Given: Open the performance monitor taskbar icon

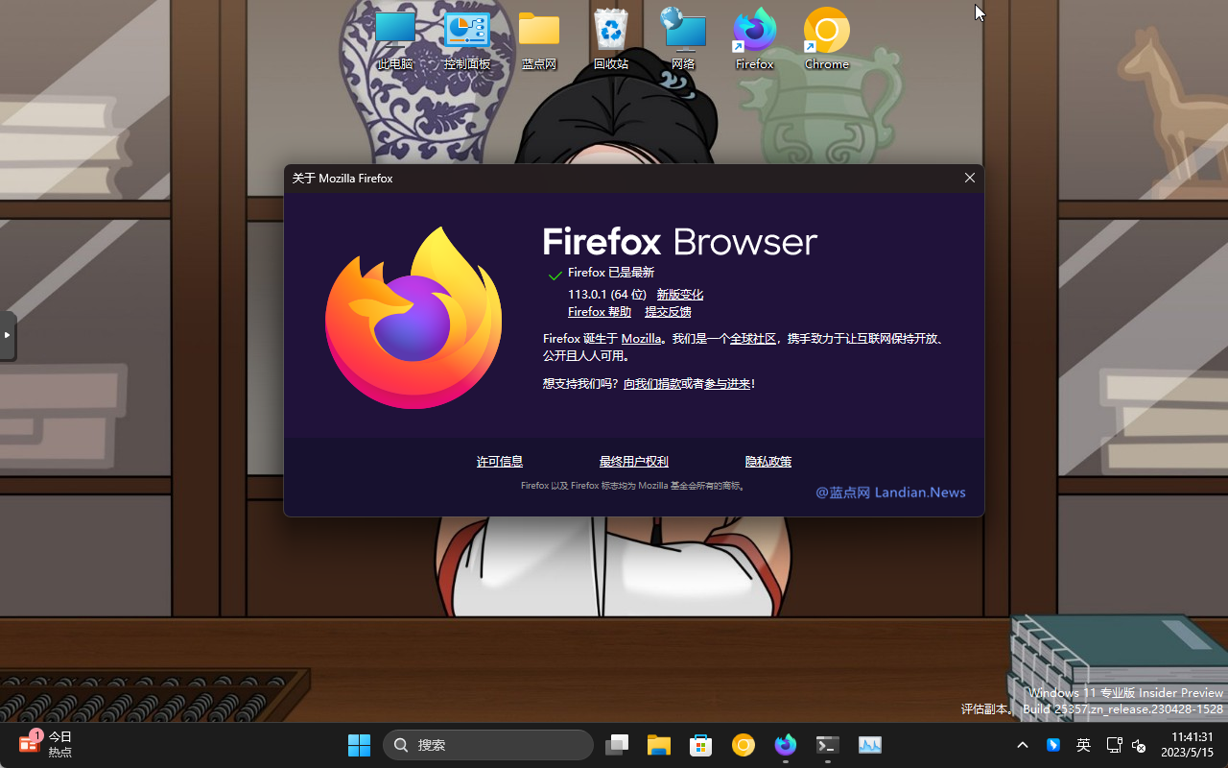Looking at the screenshot, I should tap(870, 745).
